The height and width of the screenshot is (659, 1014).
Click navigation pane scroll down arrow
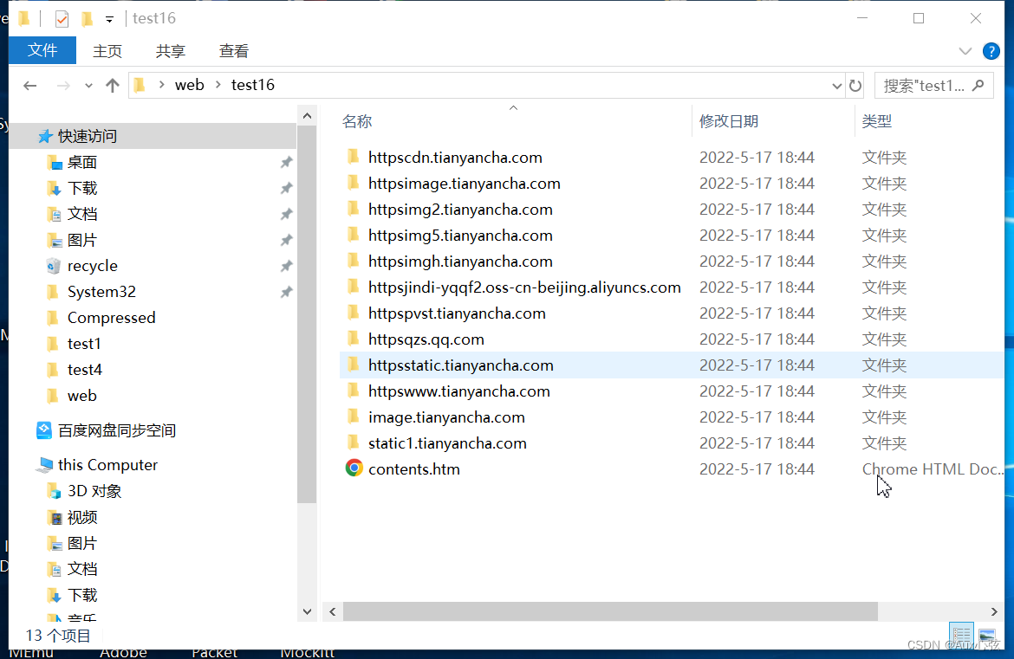tap(307, 611)
